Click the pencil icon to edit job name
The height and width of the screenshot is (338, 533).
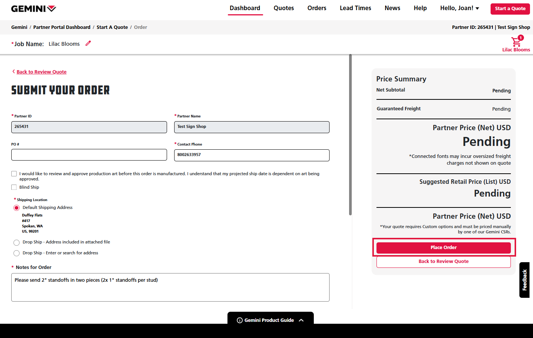click(x=88, y=44)
